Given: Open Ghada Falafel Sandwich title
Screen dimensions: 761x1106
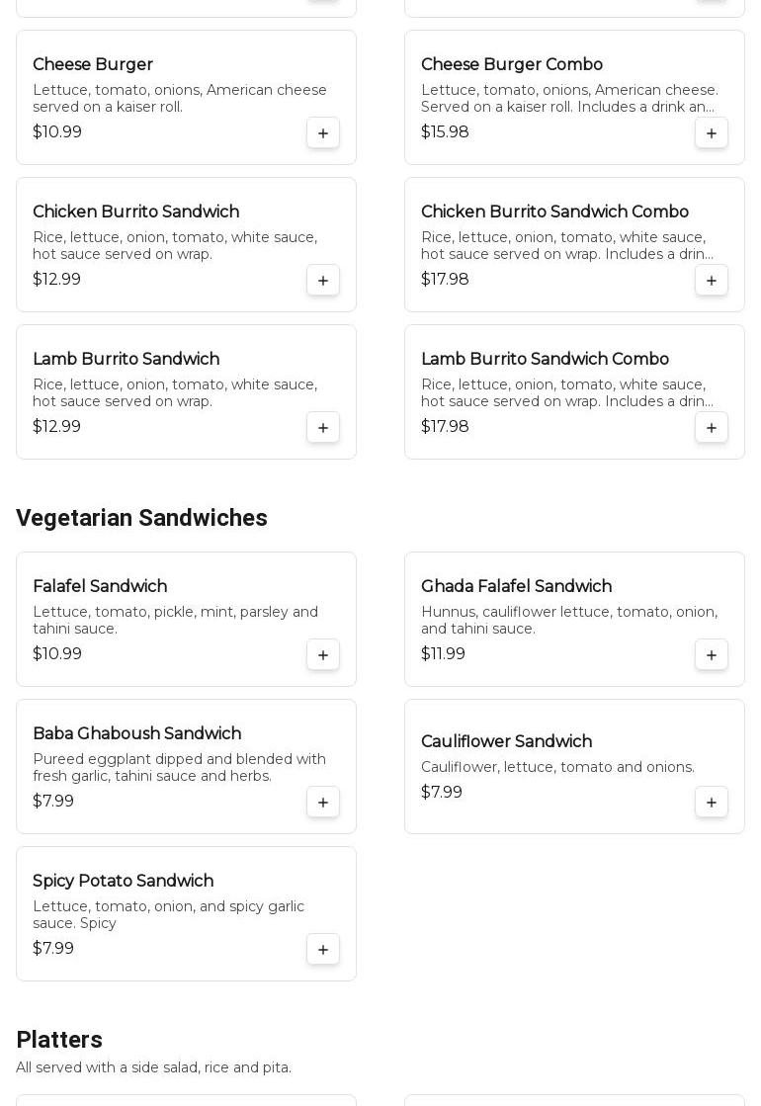Looking at the screenshot, I should coord(516,587).
